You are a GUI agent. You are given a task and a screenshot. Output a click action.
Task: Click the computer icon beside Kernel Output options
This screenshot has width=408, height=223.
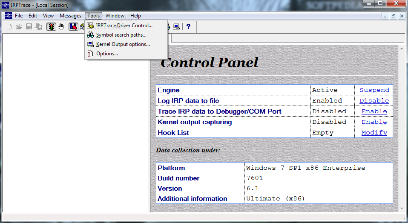click(x=90, y=44)
